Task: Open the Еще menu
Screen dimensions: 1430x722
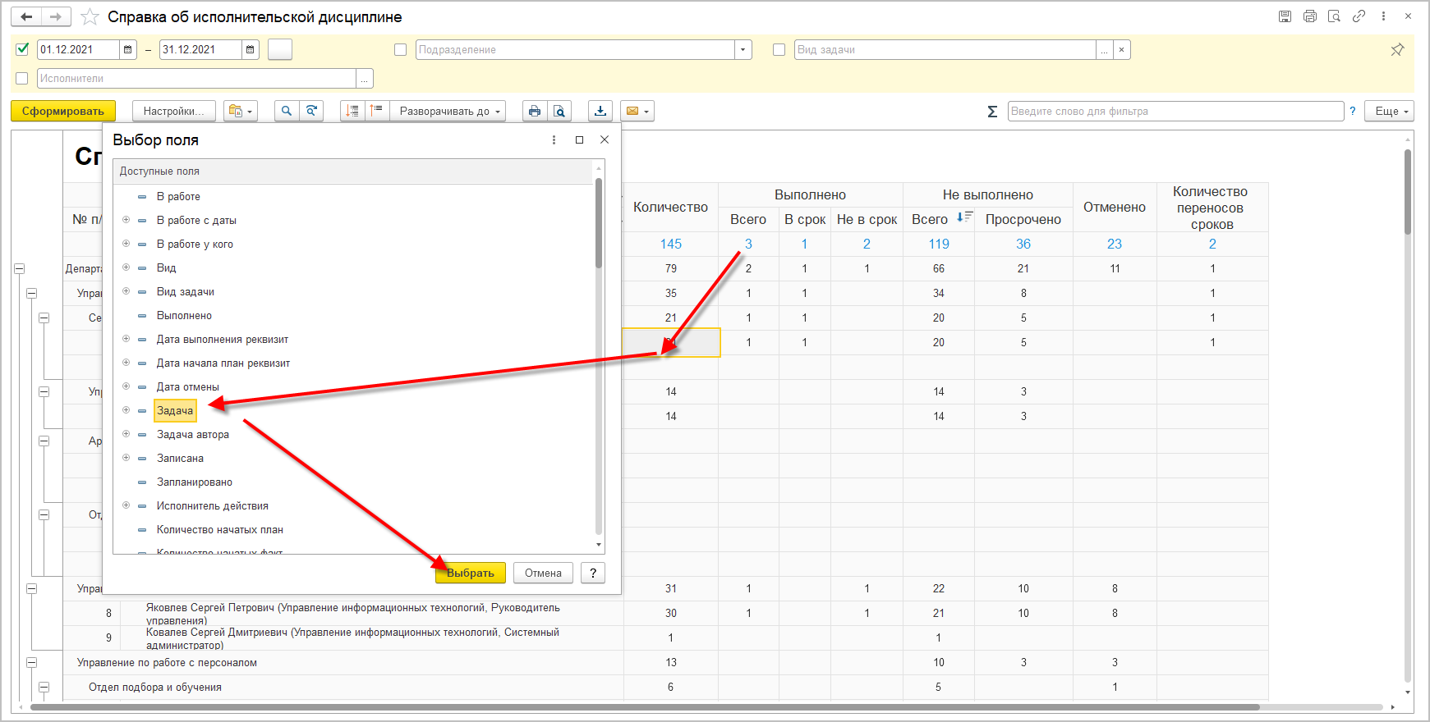Action: [x=1389, y=112]
